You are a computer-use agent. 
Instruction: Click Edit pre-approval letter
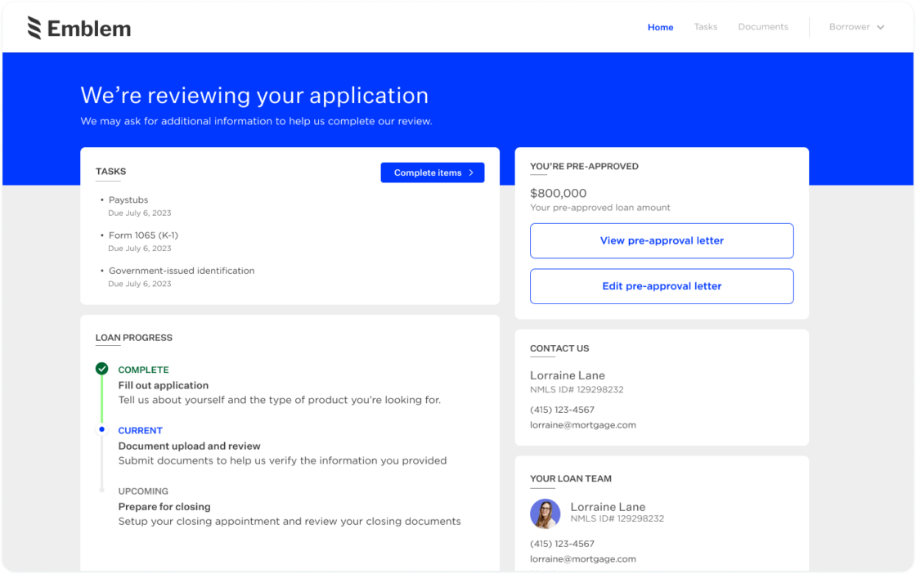(662, 286)
